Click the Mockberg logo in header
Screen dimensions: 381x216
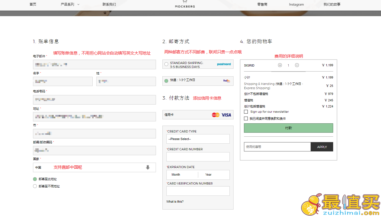185,4
